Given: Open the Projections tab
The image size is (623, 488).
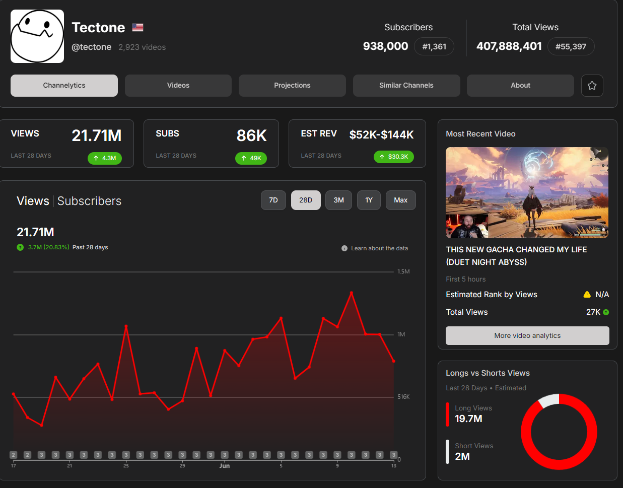Looking at the screenshot, I should tap(292, 86).
